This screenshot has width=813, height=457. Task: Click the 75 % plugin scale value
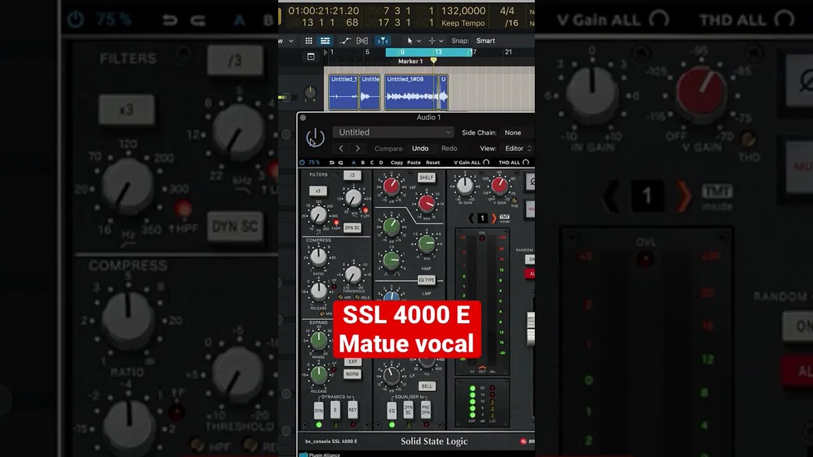click(313, 162)
